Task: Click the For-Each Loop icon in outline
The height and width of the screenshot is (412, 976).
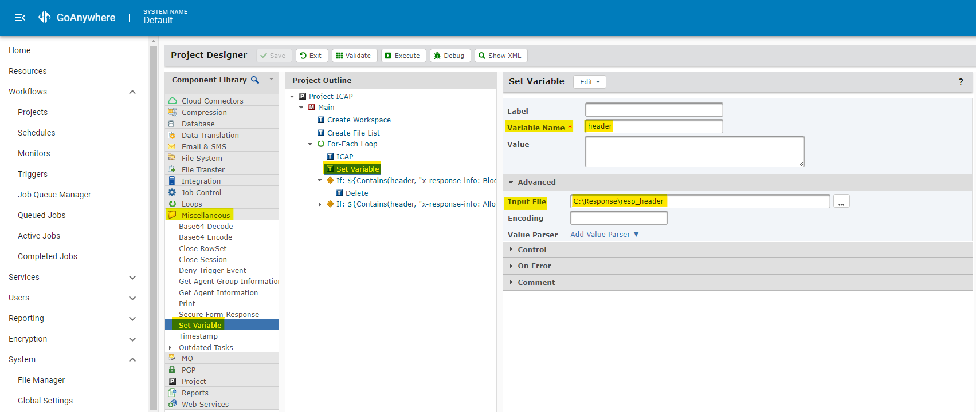Action: pyautogui.click(x=321, y=144)
